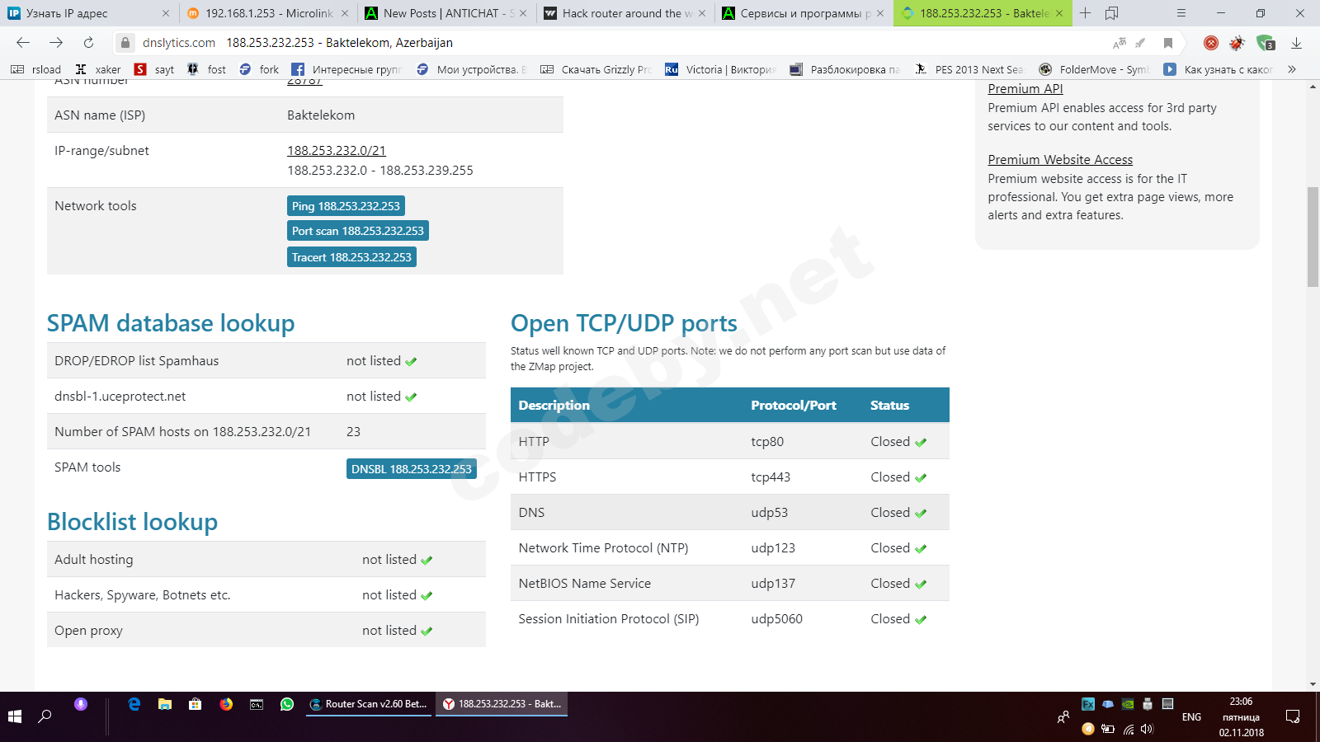Open the page translate icon
Viewport: 1320px width, 742px height.
tap(1120, 43)
